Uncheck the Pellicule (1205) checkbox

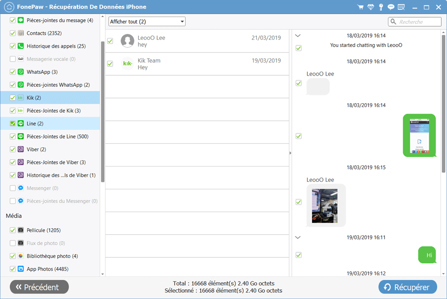pyautogui.click(x=13, y=230)
